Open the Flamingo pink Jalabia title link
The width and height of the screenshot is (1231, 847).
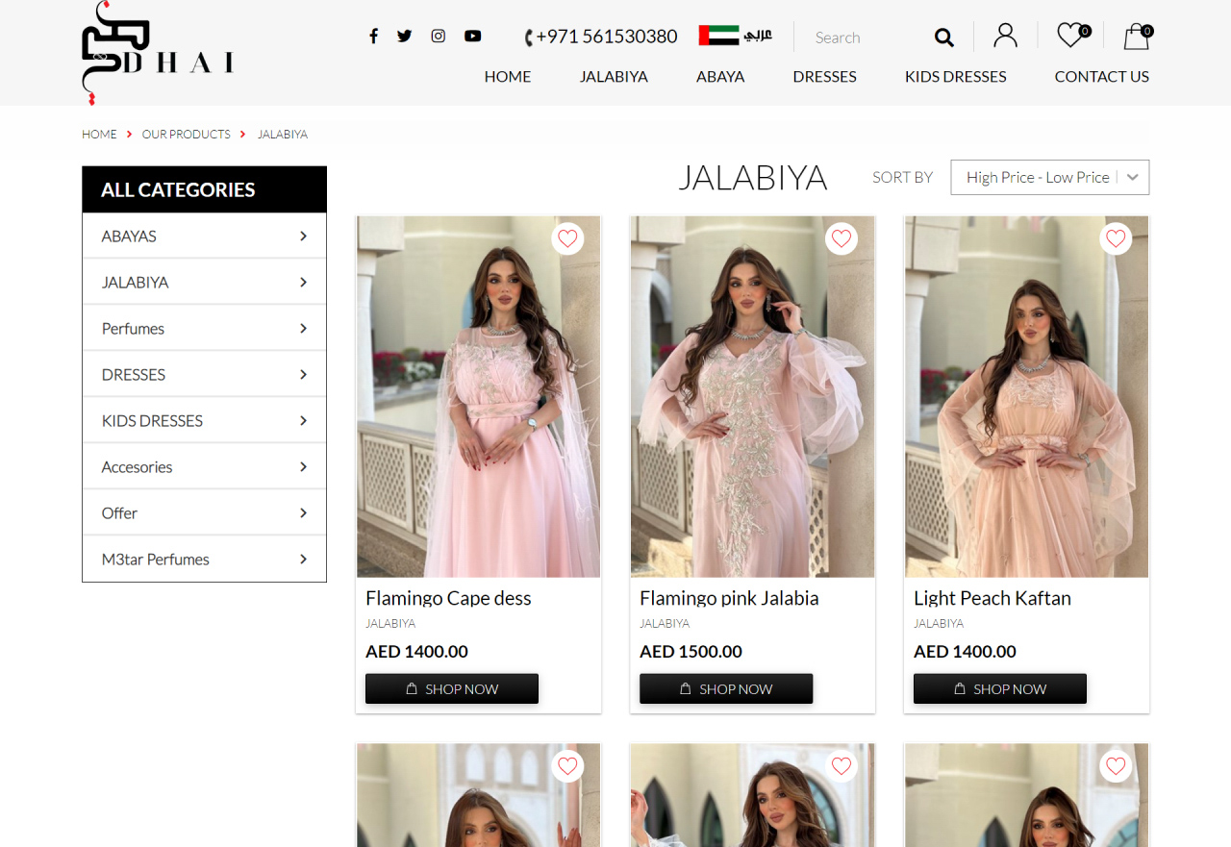pyautogui.click(x=729, y=598)
